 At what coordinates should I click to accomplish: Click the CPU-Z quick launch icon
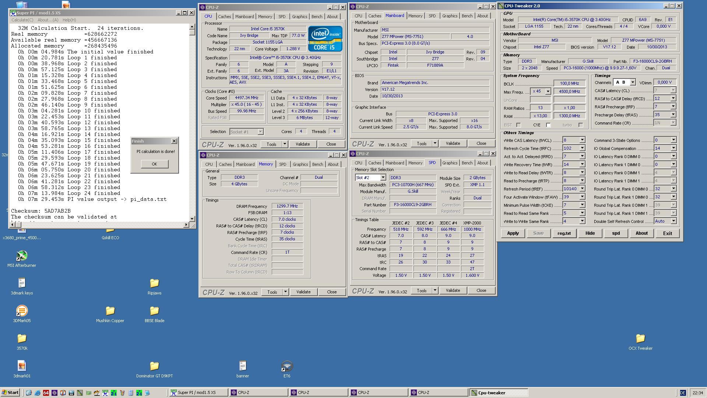pos(54,393)
